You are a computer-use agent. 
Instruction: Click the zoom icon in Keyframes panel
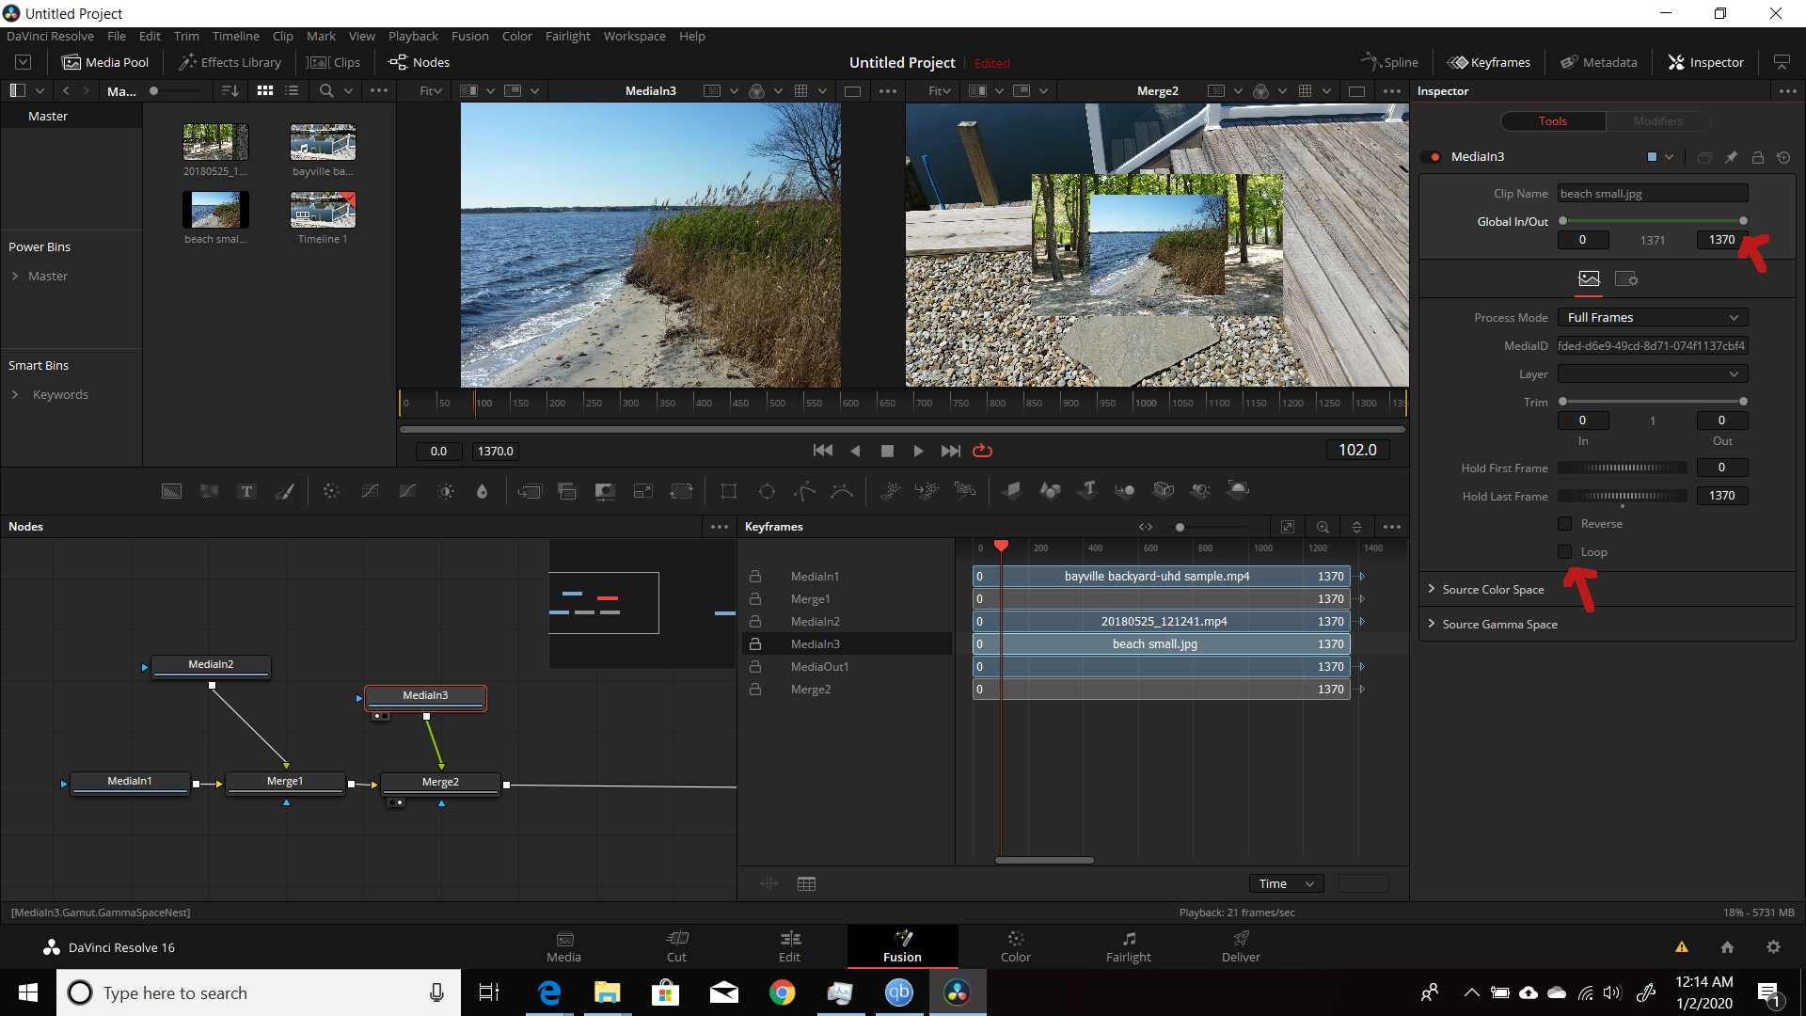coord(1323,527)
